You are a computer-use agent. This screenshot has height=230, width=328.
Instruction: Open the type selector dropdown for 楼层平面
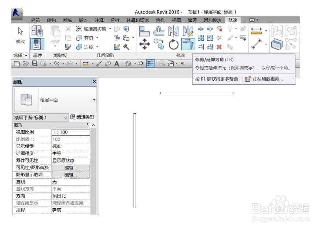coord(94,100)
